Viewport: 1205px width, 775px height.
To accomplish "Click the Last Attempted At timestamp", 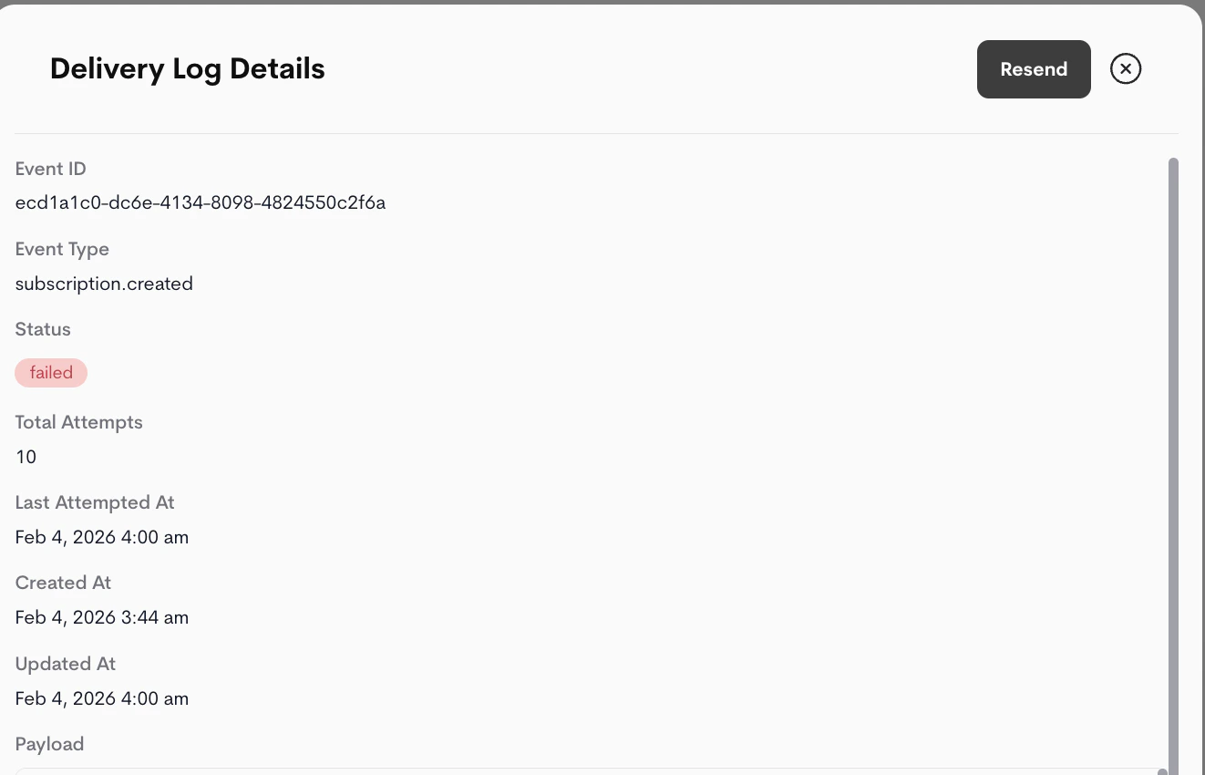I will [x=101, y=537].
